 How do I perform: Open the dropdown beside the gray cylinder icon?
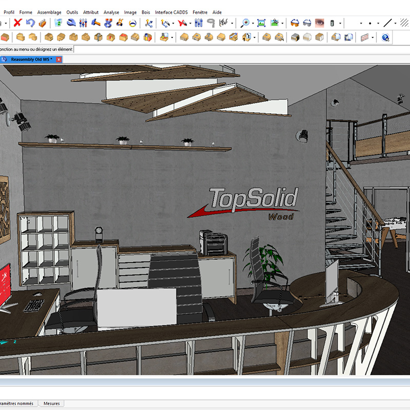tap(340, 23)
